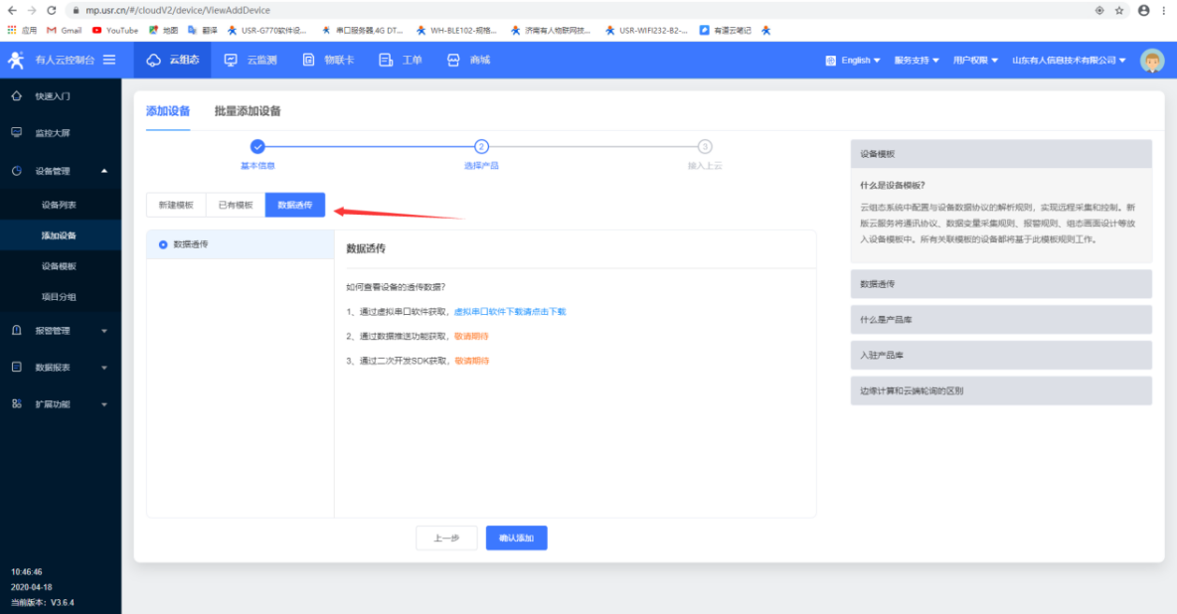Click the user avatar in top right

[1152, 61]
